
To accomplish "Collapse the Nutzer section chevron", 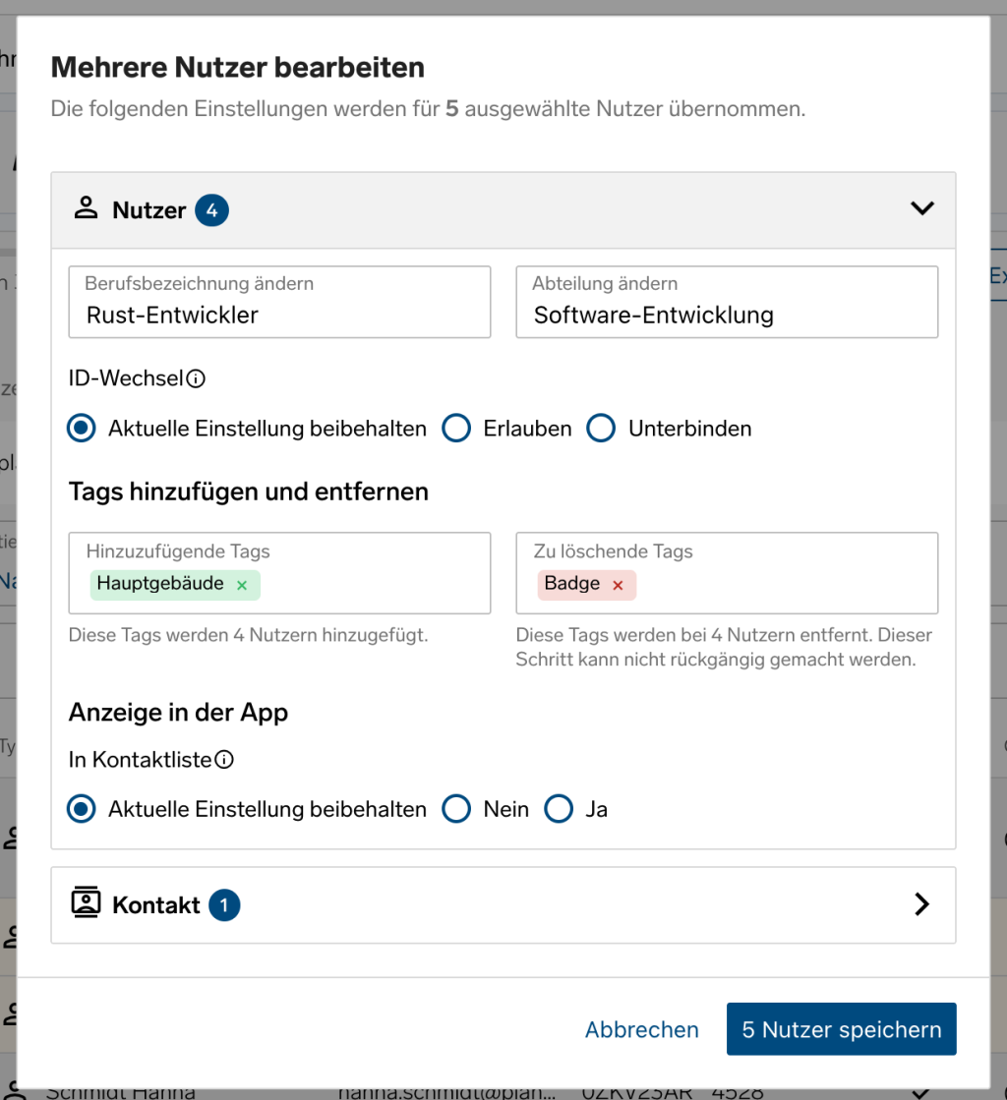I will [921, 208].
